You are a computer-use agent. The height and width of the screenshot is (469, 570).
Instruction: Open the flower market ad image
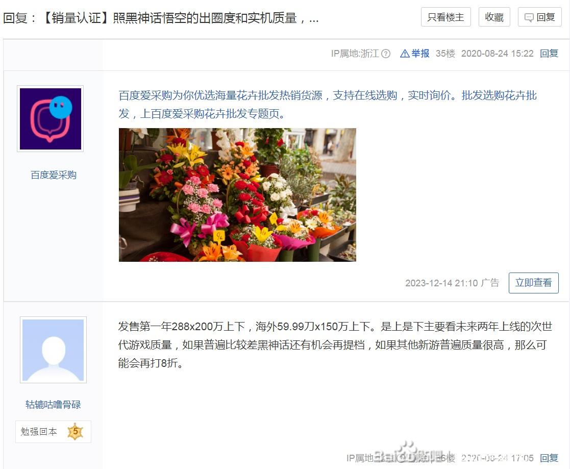[x=237, y=194]
